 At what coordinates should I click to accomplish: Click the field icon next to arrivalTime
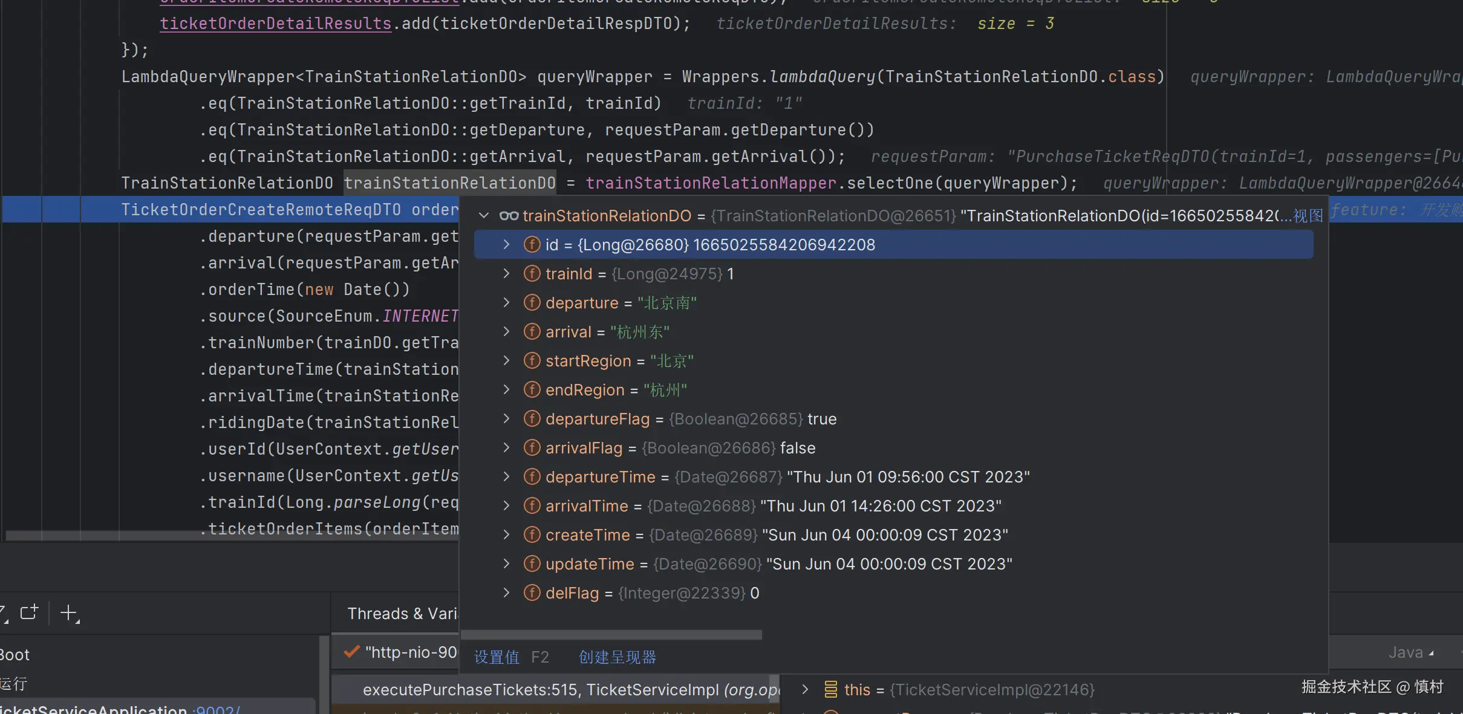click(532, 506)
